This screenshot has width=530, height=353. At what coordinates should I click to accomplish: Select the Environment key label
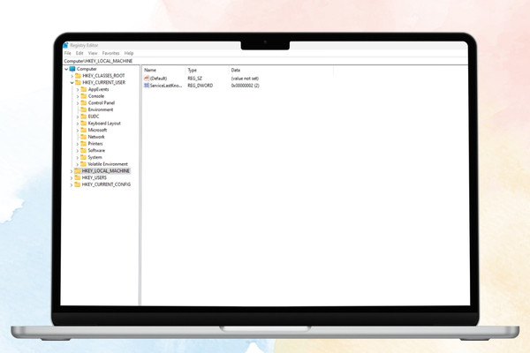(101, 109)
